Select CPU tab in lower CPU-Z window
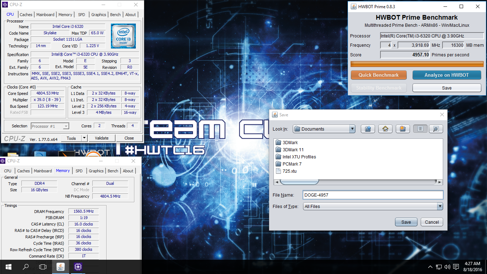This screenshot has height=274, width=487. pos(8,171)
